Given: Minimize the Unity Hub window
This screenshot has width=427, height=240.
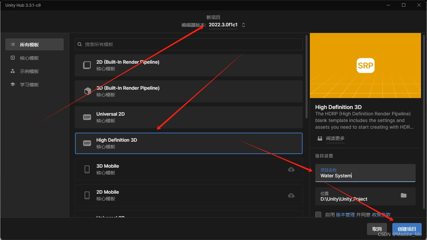Looking at the screenshot, I should (x=388, y=5).
